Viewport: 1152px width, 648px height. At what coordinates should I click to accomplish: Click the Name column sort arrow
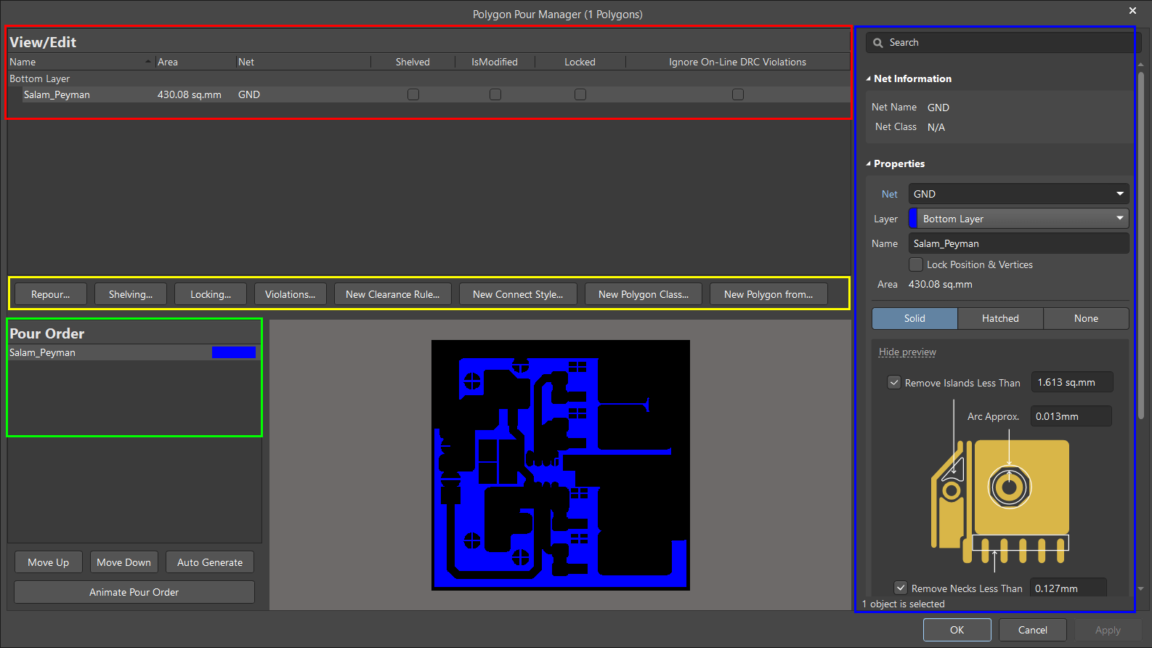[x=148, y=62]
